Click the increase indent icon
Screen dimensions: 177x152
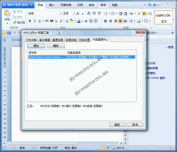(126, 13)
